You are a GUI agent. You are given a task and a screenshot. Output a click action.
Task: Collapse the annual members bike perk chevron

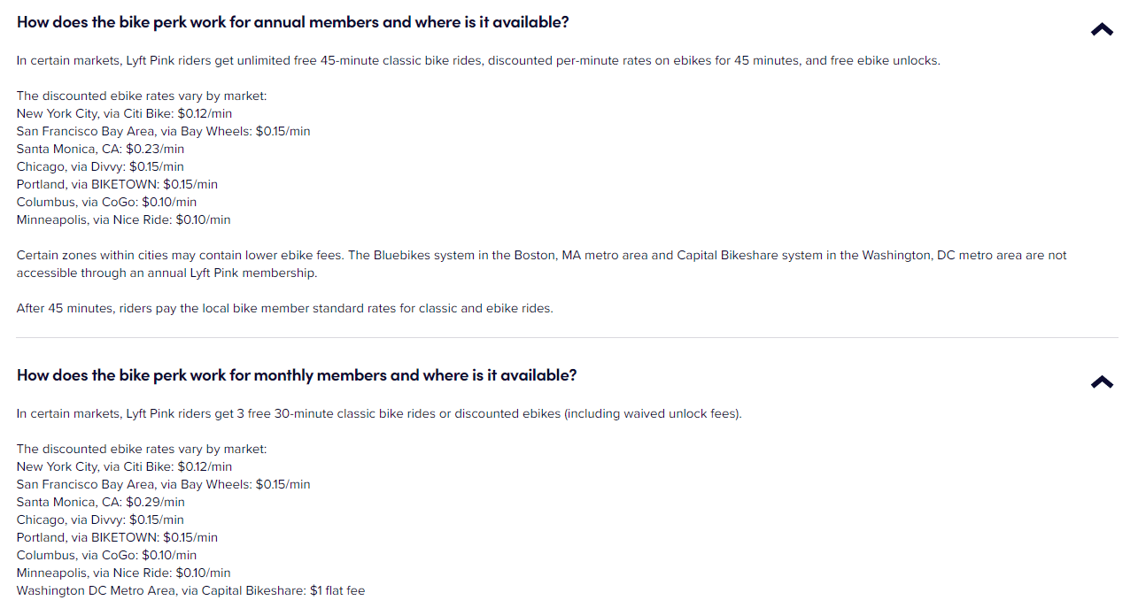pos(1102,29)
